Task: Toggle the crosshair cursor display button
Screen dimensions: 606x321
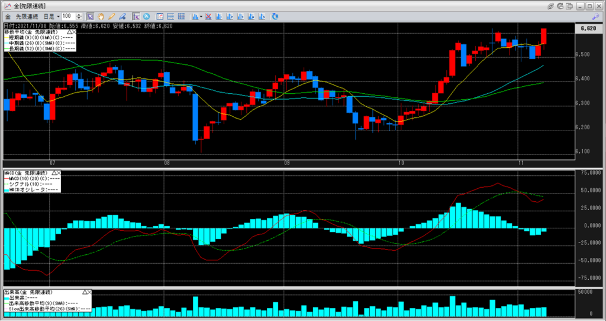Action: click(136, 17)
